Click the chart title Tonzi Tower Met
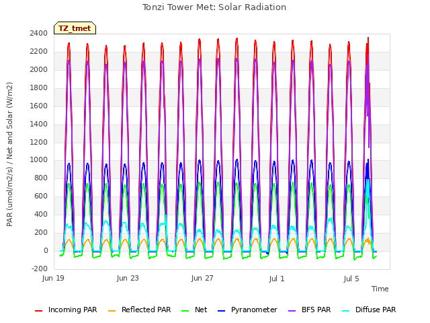The height and width of the screenshot is (323, 430). [214, 7]
